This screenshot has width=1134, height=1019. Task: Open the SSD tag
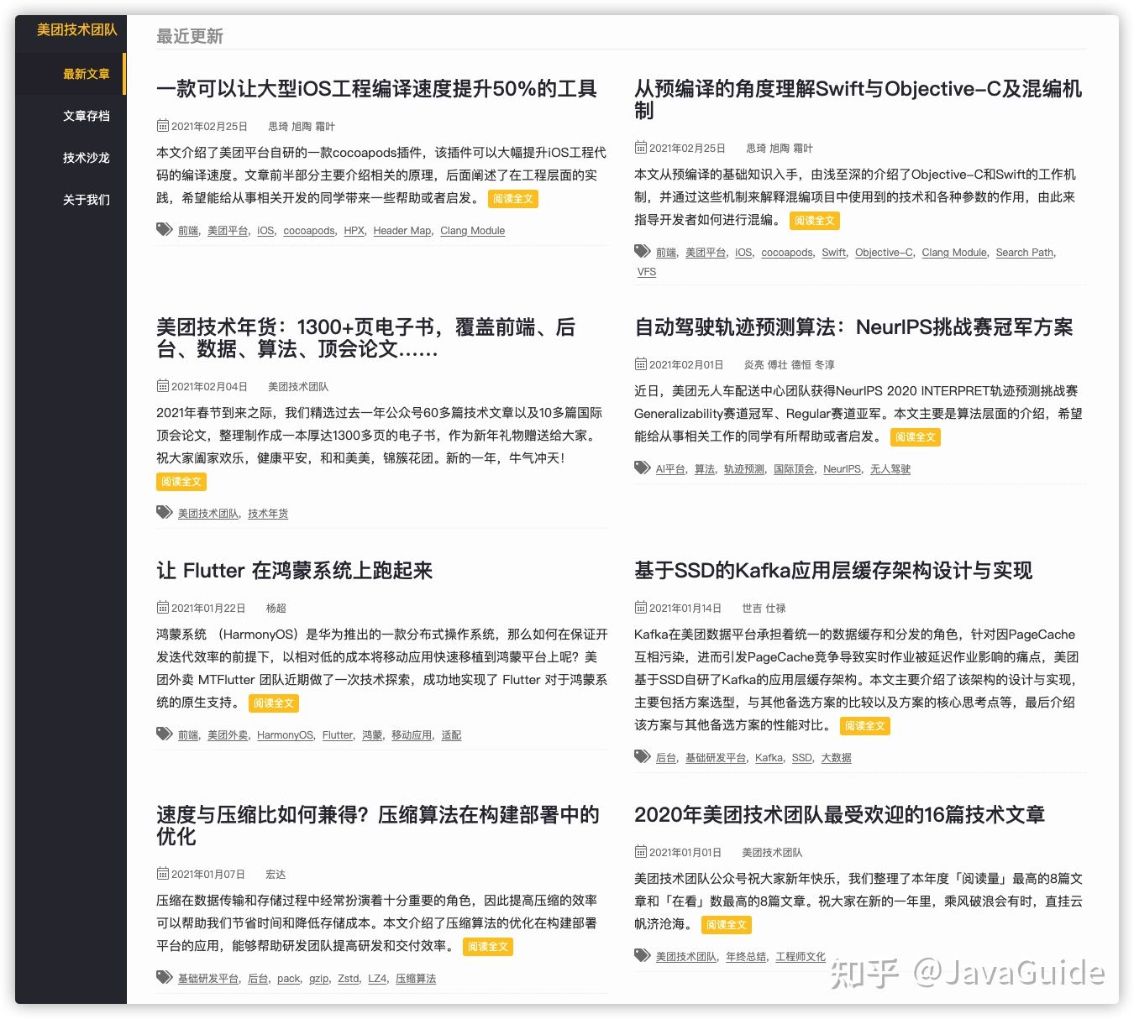click(x=802, y=758)
